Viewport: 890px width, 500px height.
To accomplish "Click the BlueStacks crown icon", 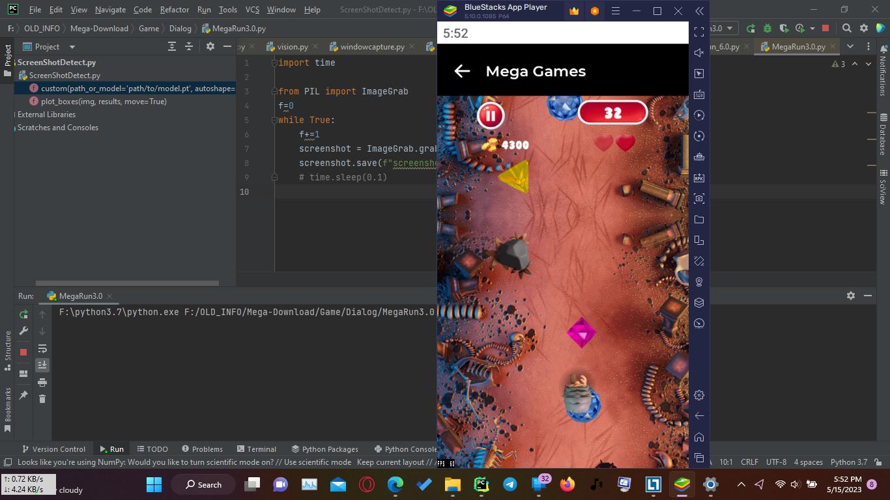I will 574,11.
